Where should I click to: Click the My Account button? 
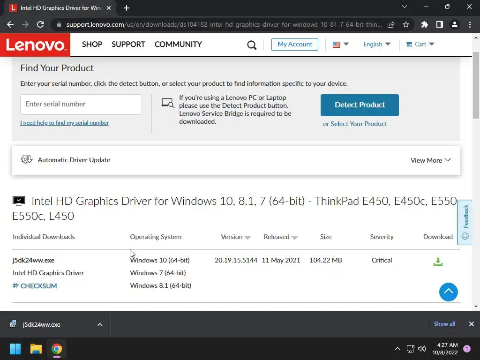pyautogui.click(x=295, y=45)
